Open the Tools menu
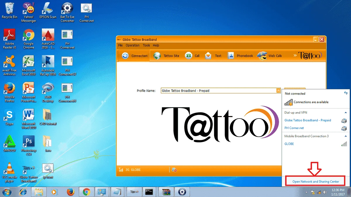 (x=146, y=45)
